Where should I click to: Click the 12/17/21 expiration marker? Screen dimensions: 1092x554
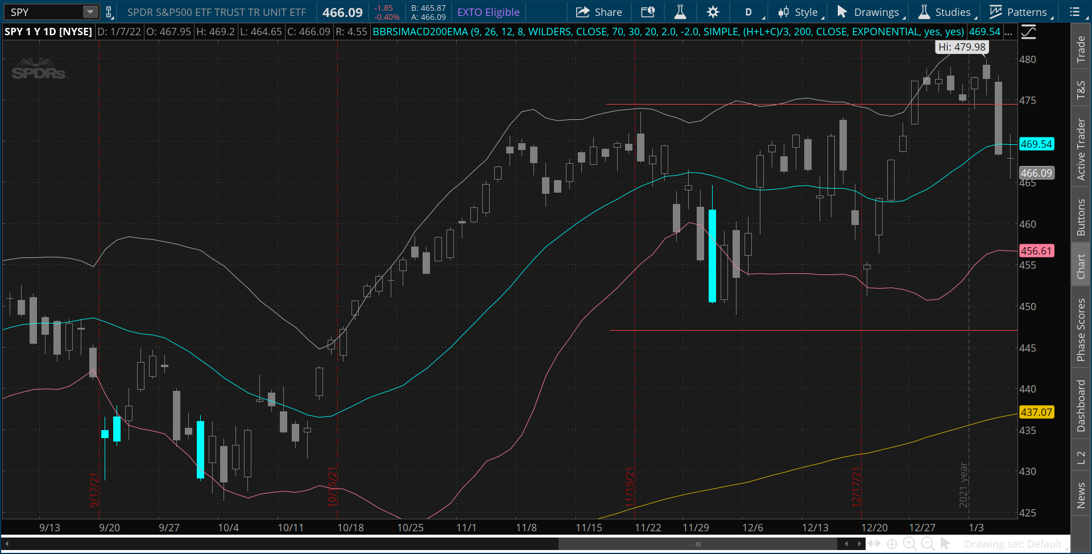click(855, 487)
